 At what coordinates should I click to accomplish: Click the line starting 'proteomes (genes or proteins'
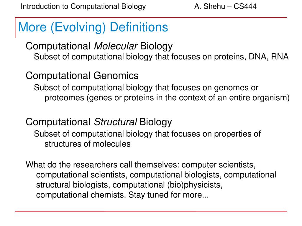pos(167,98)
